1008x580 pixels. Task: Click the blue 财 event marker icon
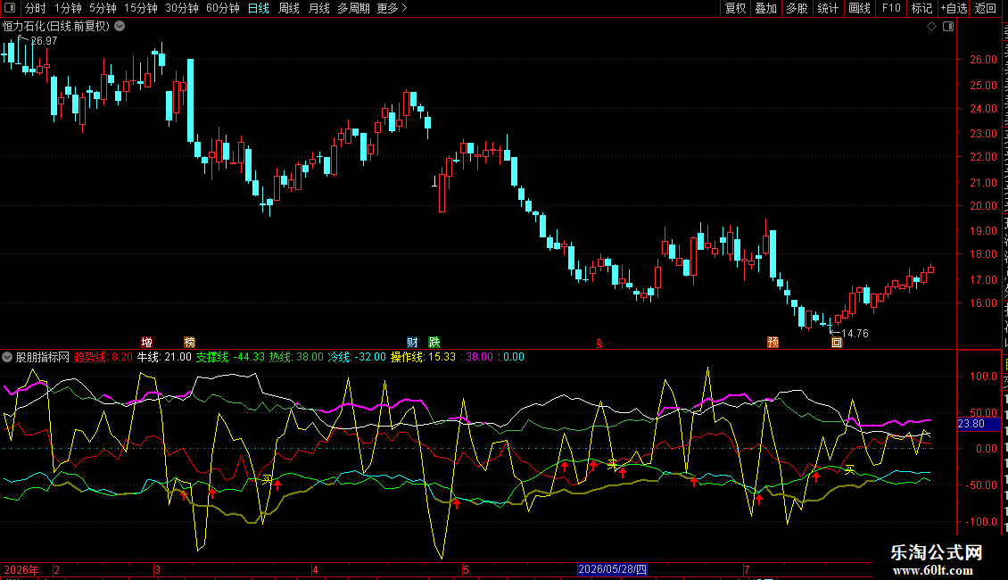pos(413,342)
